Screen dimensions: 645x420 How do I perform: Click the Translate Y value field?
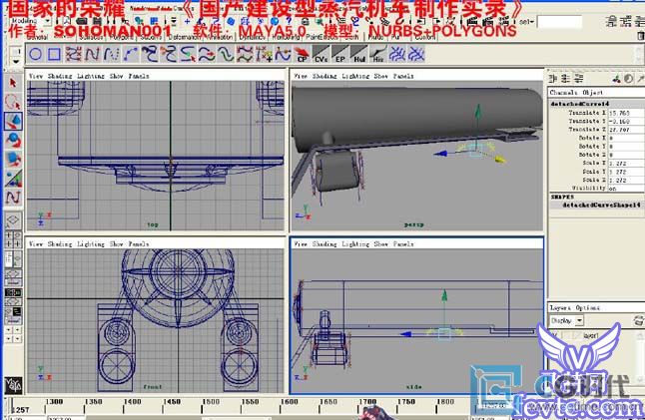626,122
